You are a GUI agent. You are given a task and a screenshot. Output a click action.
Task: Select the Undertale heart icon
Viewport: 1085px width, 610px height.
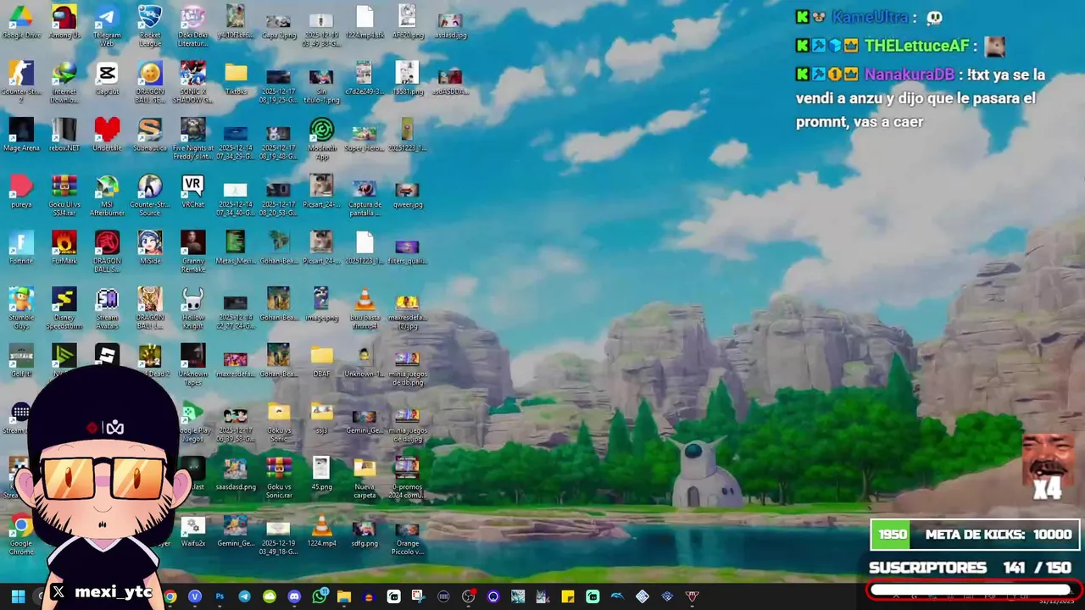click(x=107, y=135)
